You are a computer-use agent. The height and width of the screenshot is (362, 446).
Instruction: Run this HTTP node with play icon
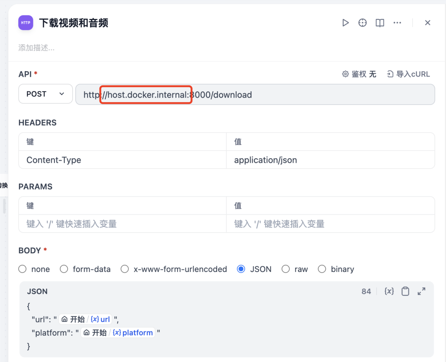(x=345, y=23)
